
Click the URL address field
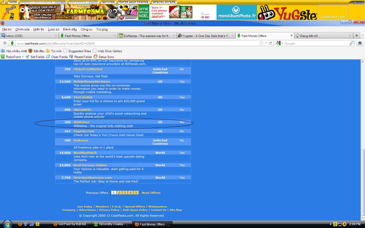(137, 43)
